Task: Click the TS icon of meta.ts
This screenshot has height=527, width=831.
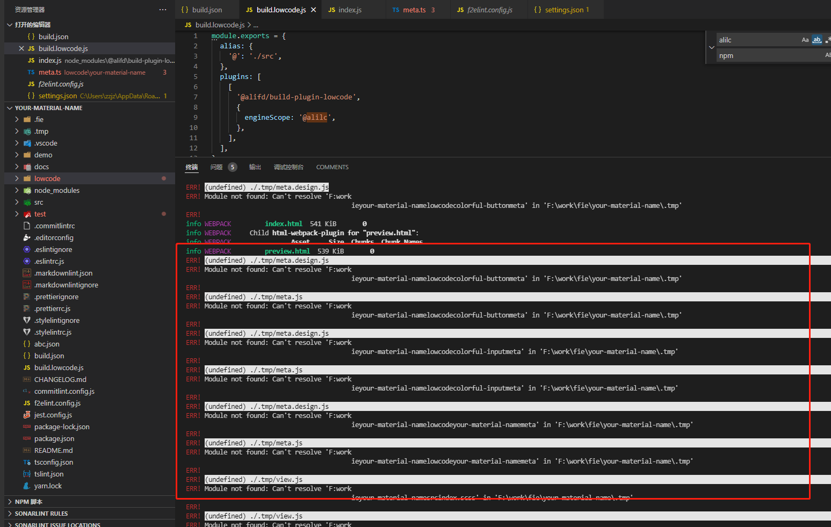Action: (x=31, y=72)
